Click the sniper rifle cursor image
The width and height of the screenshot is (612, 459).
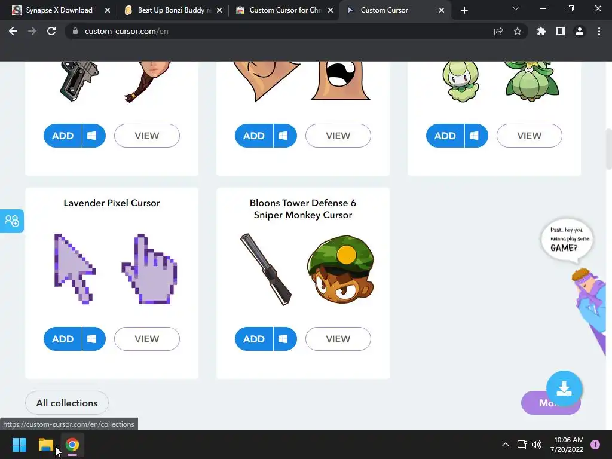tap(265, 270)
